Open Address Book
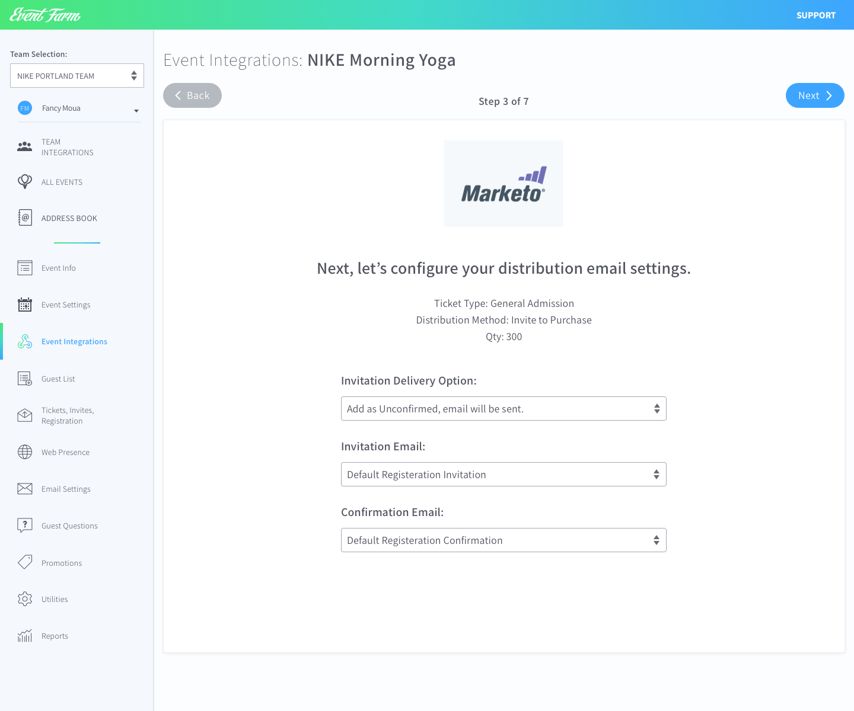 click(69, 218)
